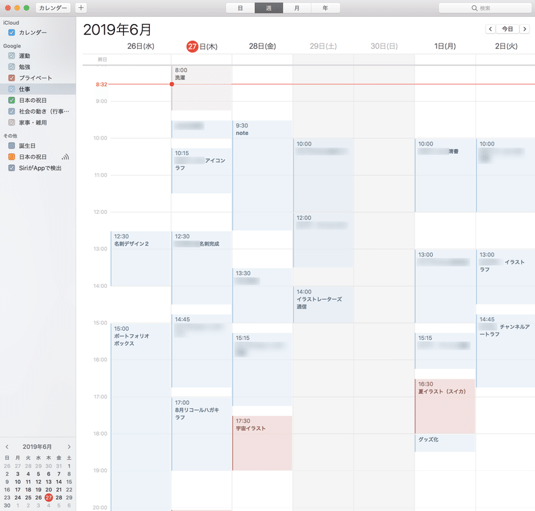The height and width of the screenshot is (511, 535).
Task: Switch to 月 month view tab
Action: [297, 8]
